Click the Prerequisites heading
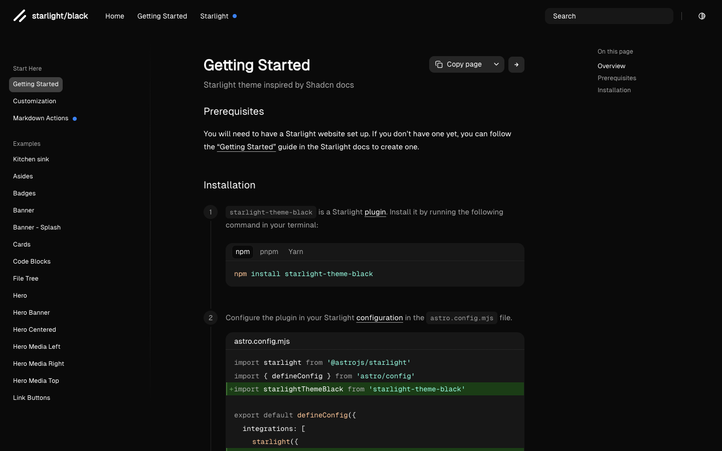The image size is (722, 451). click(234, 111)
